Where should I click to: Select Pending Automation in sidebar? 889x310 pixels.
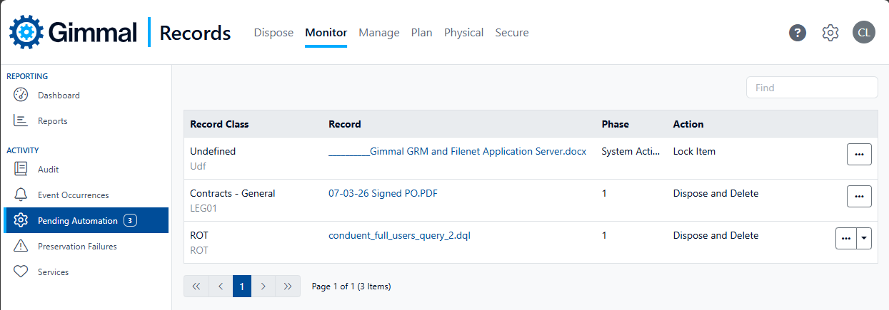click(78, 221)
